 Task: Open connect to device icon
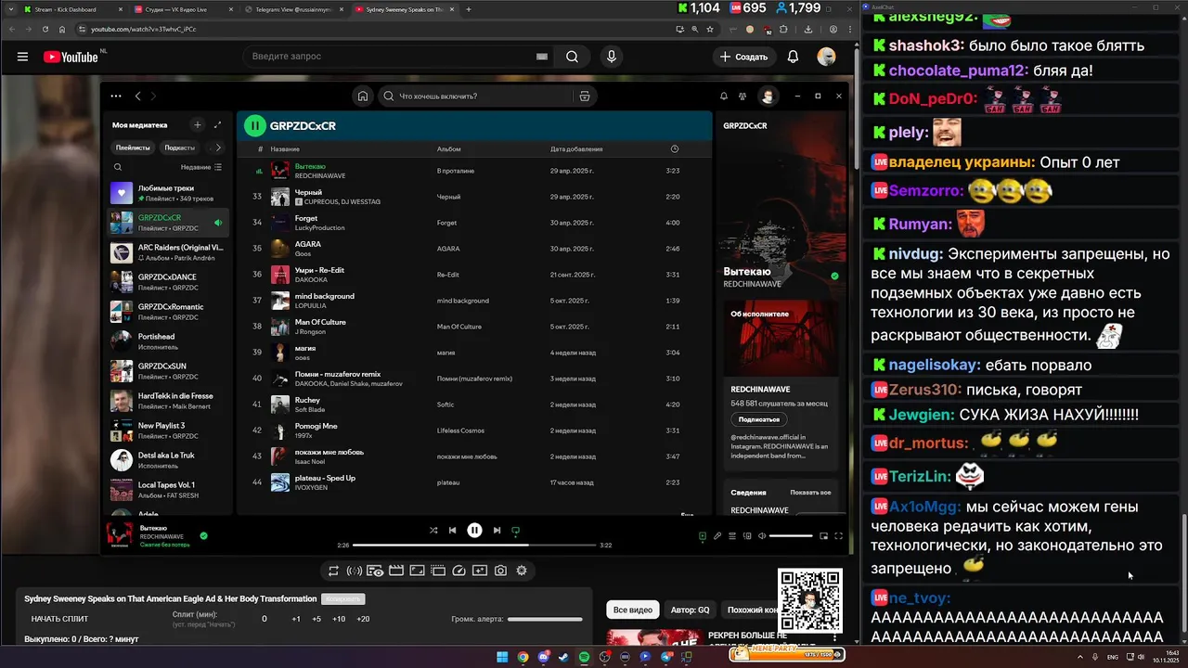point(746,535)
